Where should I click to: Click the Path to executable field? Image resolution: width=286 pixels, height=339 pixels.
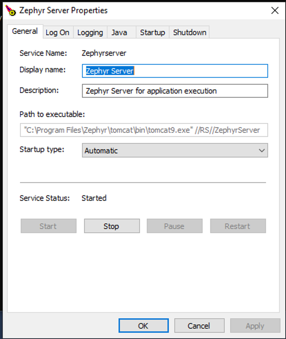(144, 130)
